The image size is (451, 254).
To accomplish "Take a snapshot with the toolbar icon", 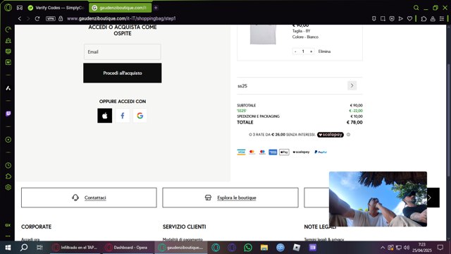I will pos(383,19).
